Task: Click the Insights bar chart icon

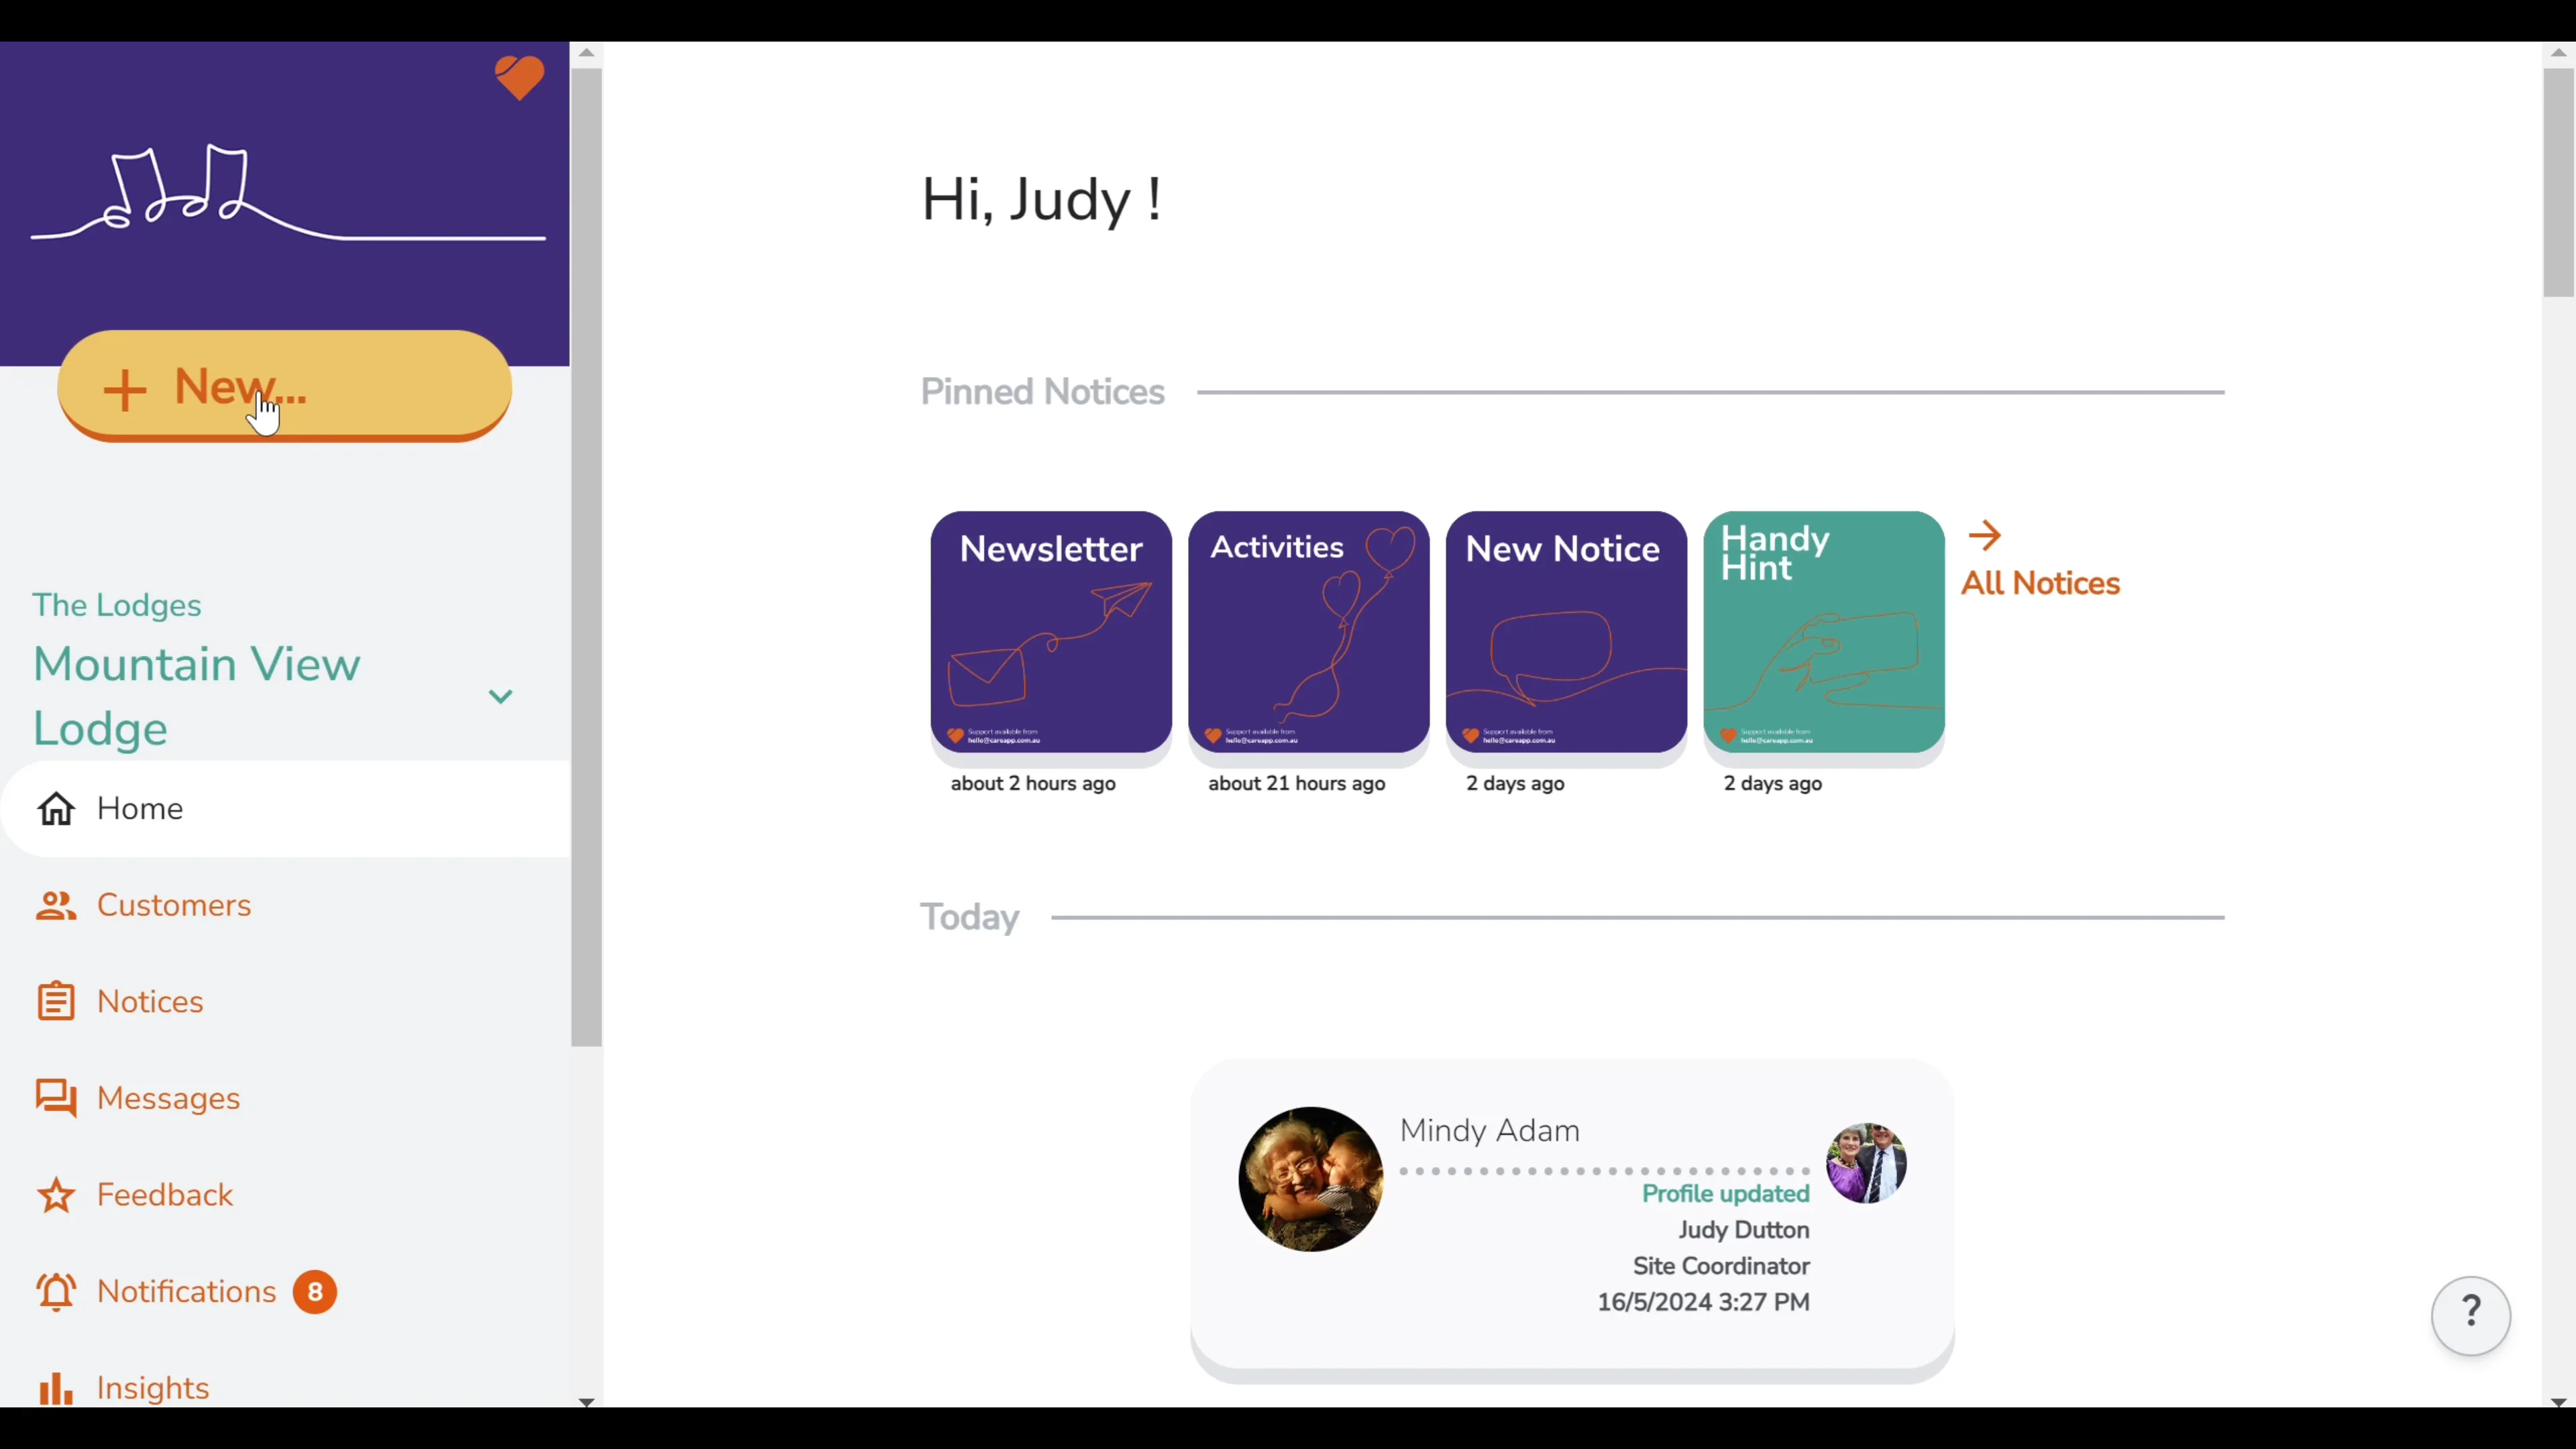Action: tap(56, 1389)
